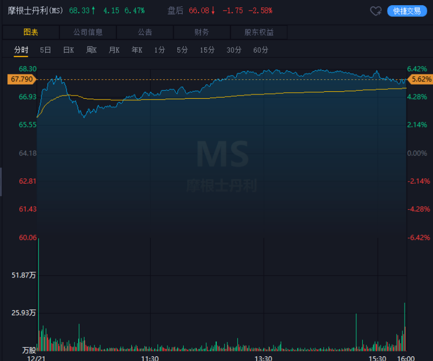Switch chart to 5日 view

tap(45, 50)
